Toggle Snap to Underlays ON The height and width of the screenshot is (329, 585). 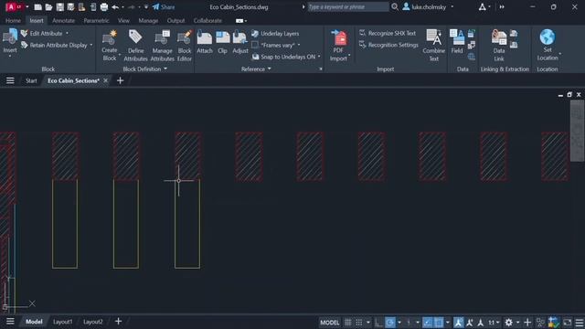(285, 57)
